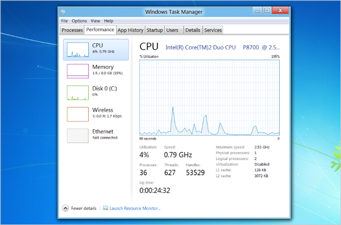Switch to the Processes tab

(x=72, y=30)
